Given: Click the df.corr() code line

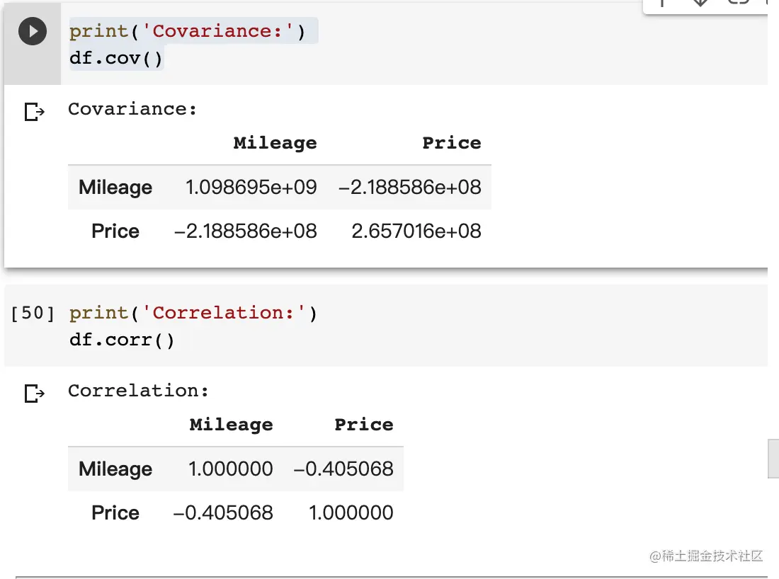Looking at the screenshot, I should [122, 340].
